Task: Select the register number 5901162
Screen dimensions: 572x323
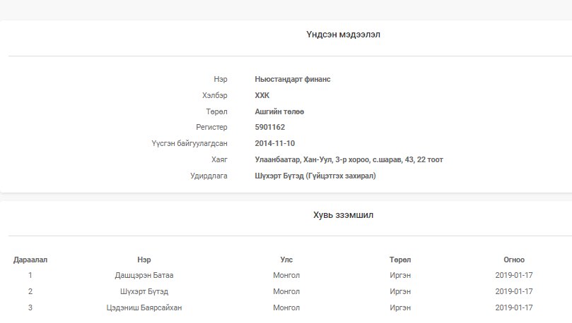Action: coord(269,128)
